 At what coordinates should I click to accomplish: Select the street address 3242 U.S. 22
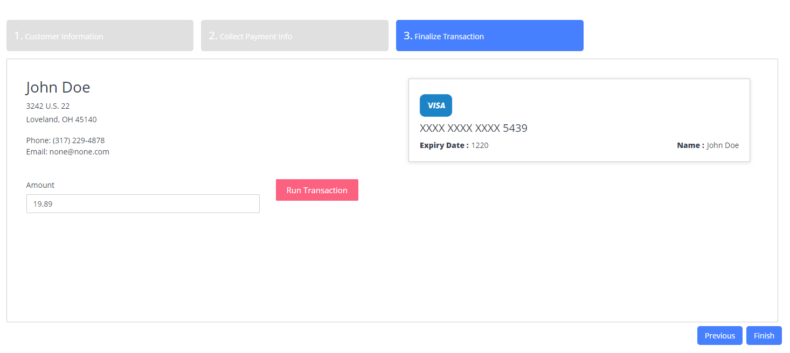(x=48, y=106)
